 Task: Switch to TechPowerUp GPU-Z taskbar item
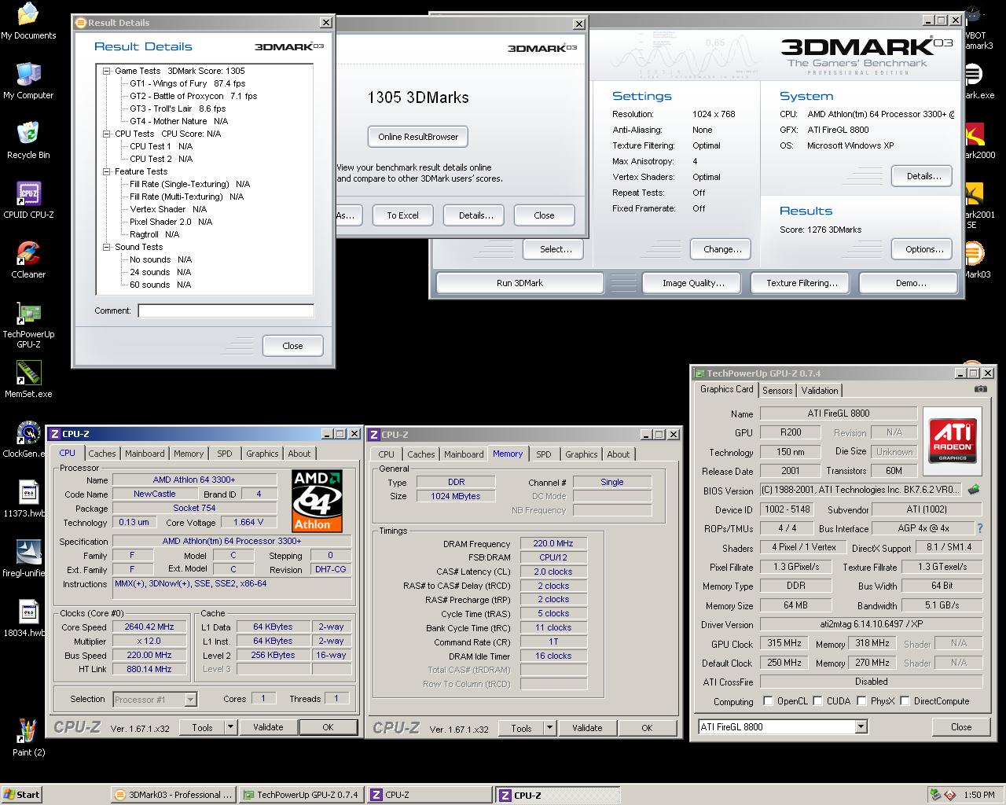click(x=300, y=795)
